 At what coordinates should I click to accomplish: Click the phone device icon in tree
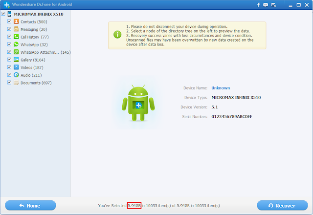click(x=9, y=14)
